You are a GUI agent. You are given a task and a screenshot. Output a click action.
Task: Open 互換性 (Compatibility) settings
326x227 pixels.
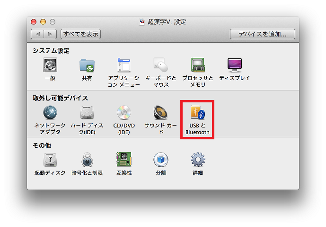point(123,160)
